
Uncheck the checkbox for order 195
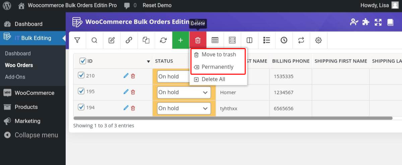pos(81,91)
